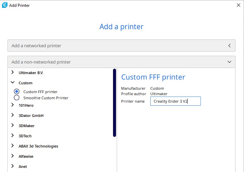244x172 pixels.
Task: Select the Smoothie Custom Printer radio button
Action: 17,98
